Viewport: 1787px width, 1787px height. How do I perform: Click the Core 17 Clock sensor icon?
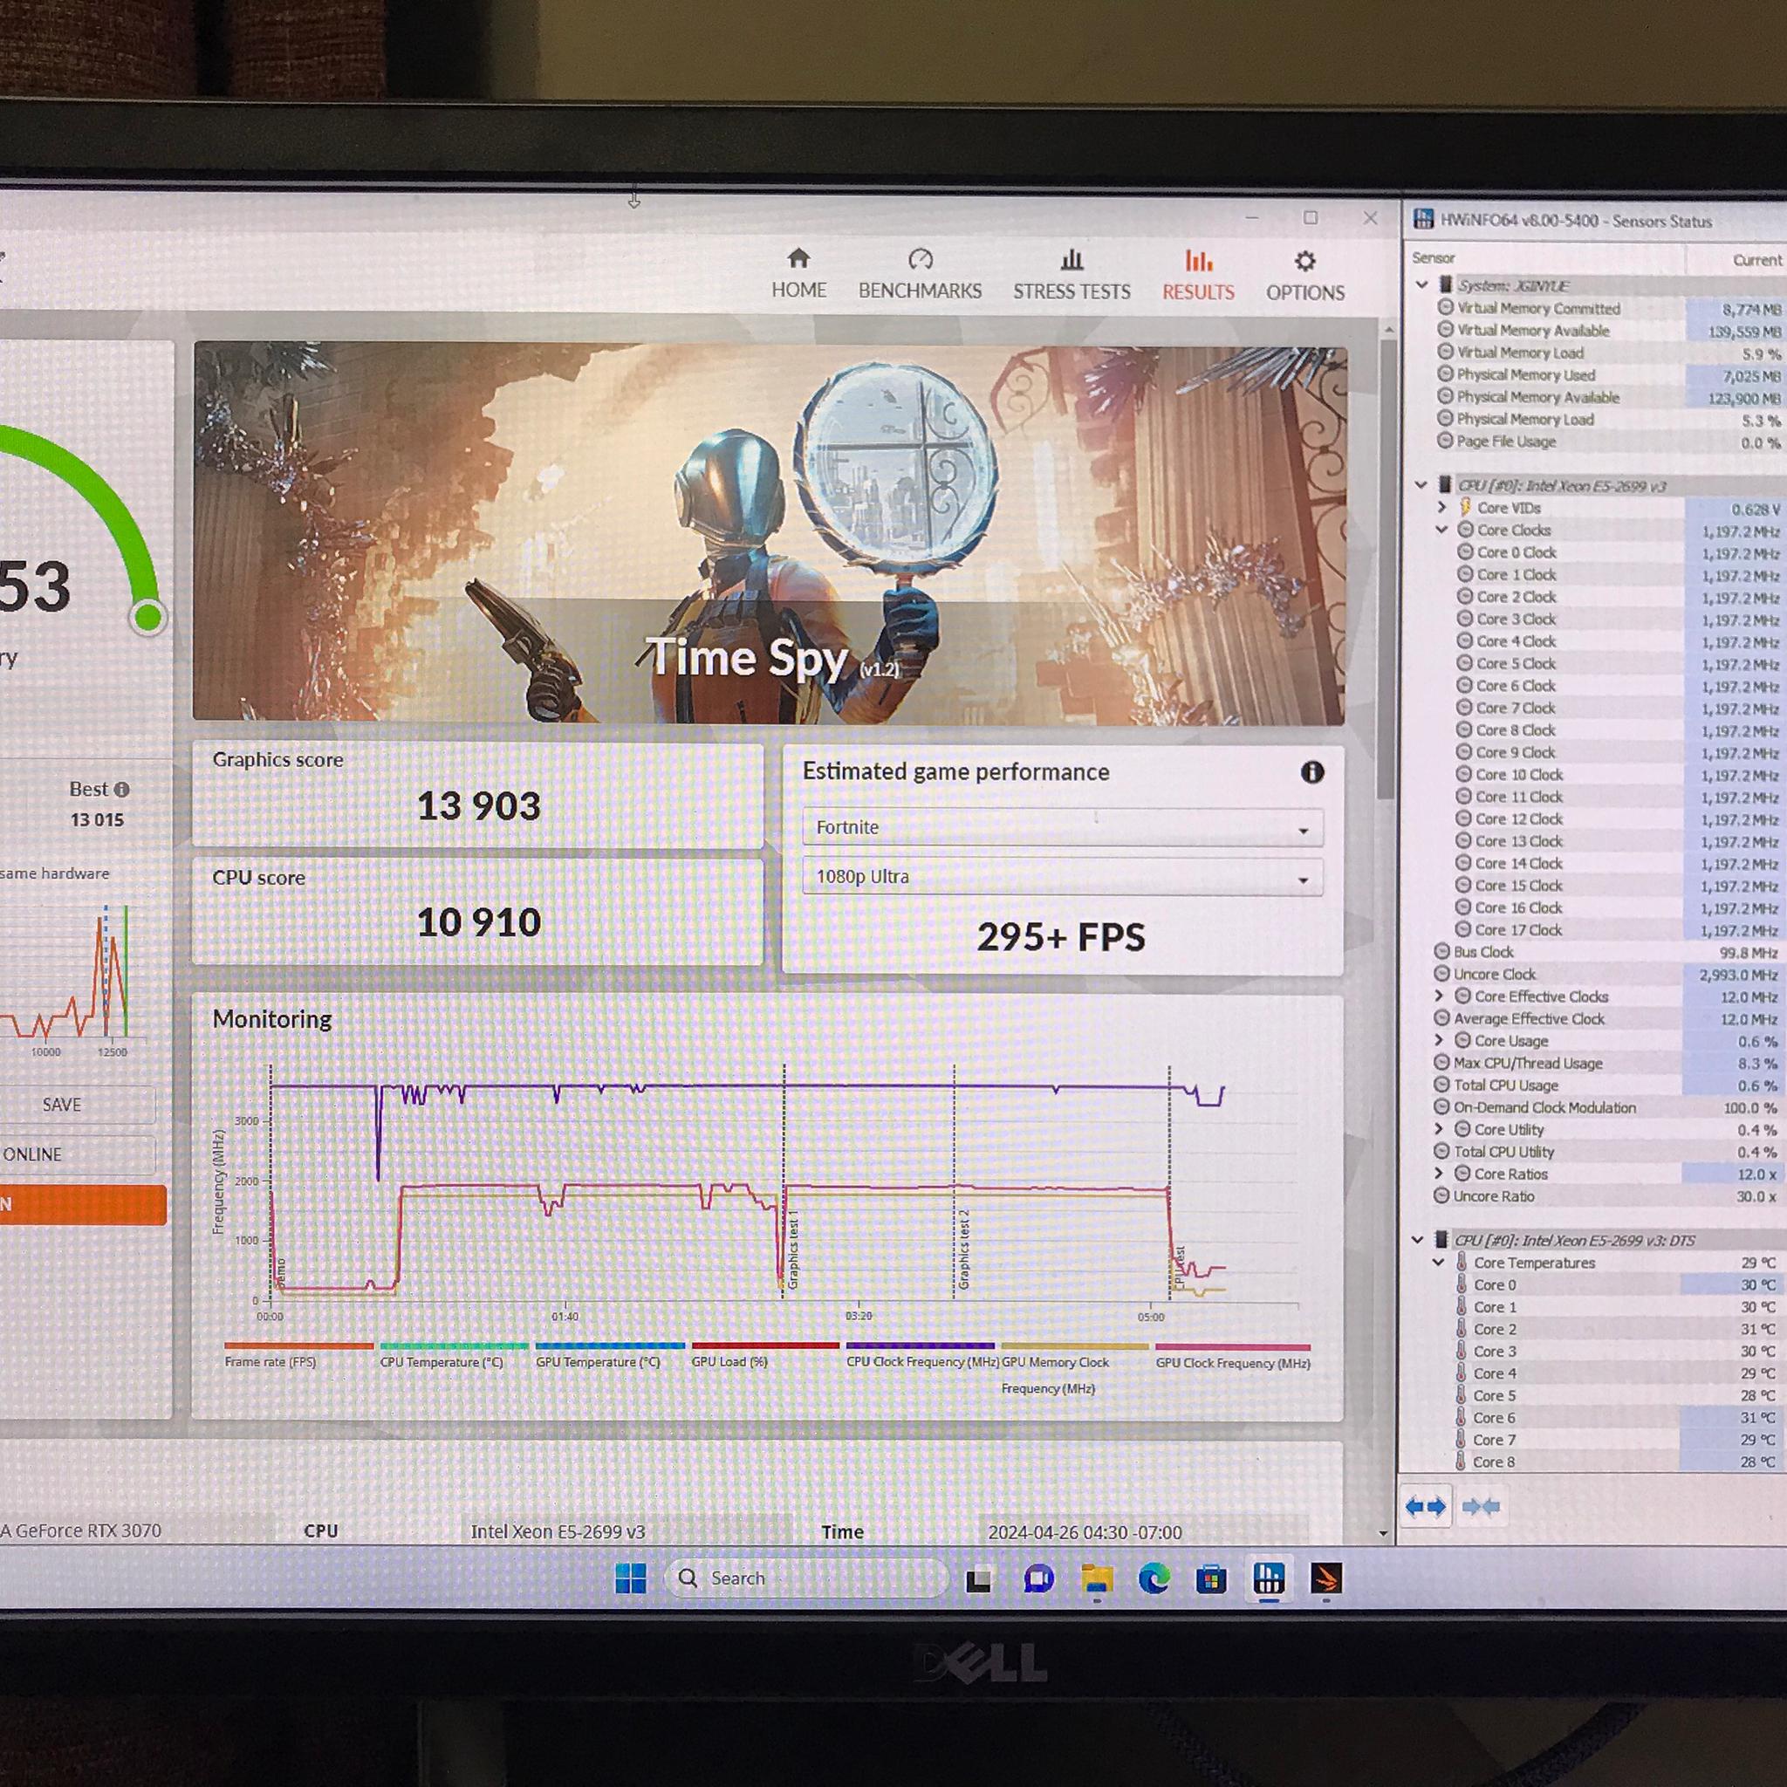(x=1463, y=929)
